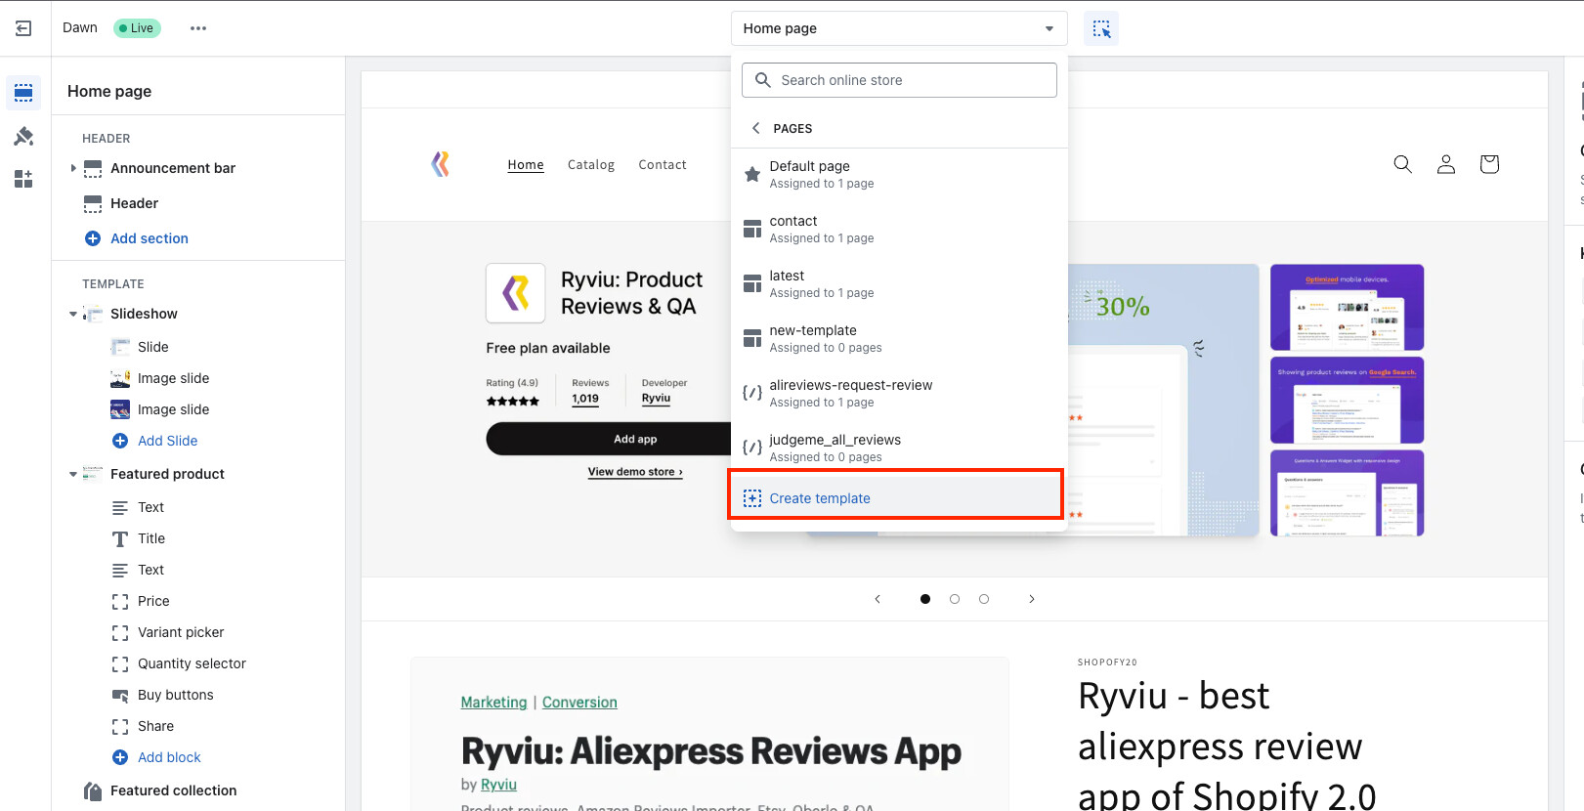
Task: Click the plus icon beside Add Slide
Action: point(120,441)
